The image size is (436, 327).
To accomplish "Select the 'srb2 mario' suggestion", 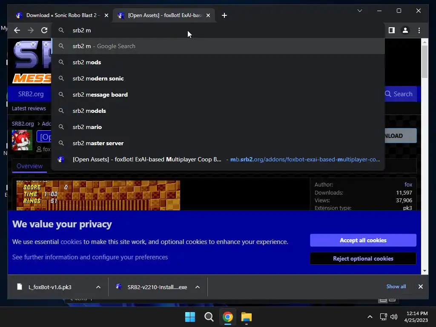I will point(218,127).
